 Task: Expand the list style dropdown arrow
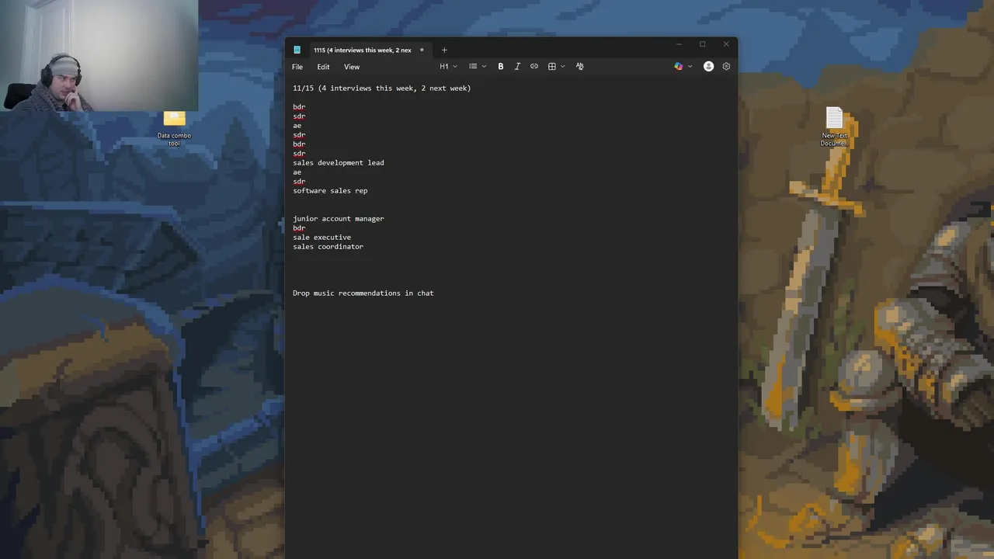[x=484, y=67]
